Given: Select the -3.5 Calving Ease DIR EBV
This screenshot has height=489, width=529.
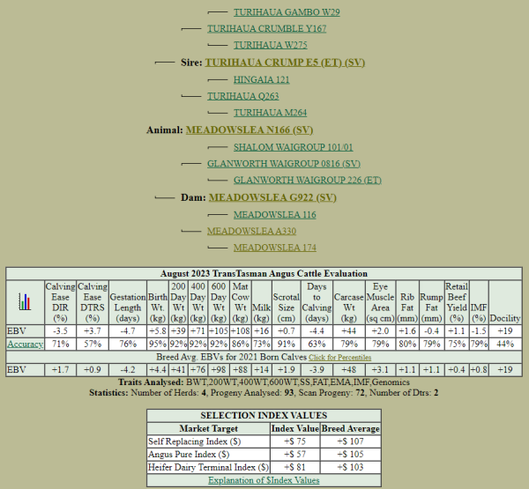Looking at the screenshot, I should (60, 330).
